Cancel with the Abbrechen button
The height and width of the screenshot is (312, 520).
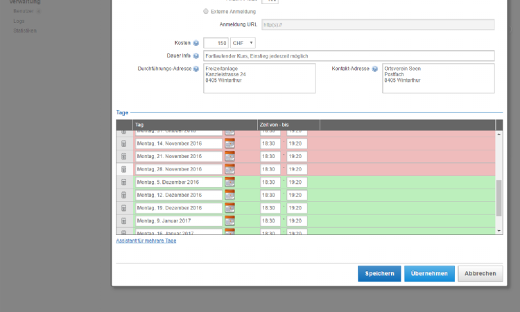point(480,274)
